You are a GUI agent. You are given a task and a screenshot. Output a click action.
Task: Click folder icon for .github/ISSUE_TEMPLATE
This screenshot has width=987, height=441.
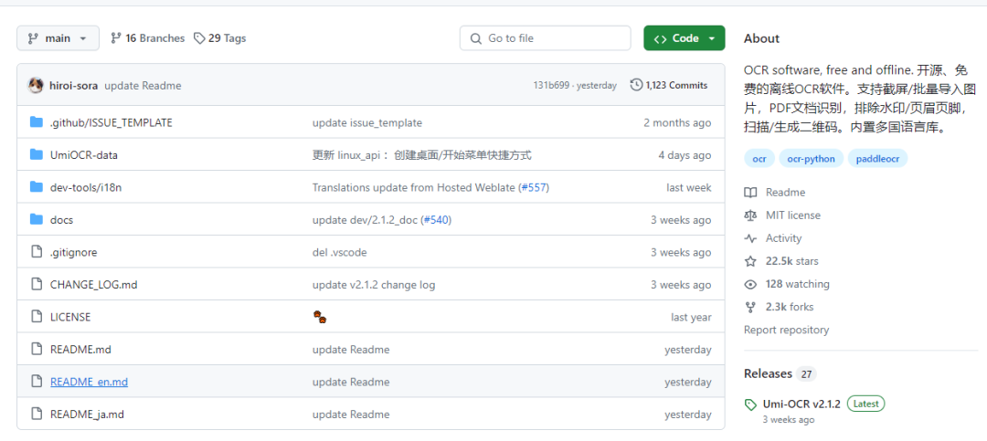tap(37, 122)
